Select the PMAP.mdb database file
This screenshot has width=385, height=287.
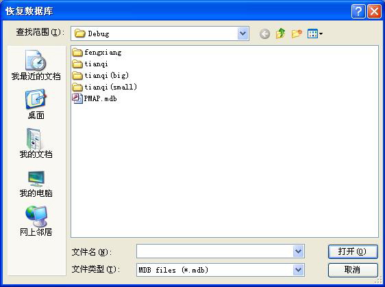95,98
